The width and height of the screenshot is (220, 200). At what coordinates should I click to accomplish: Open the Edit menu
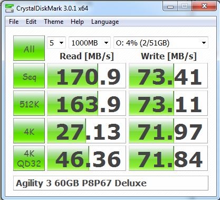(31, 22)
